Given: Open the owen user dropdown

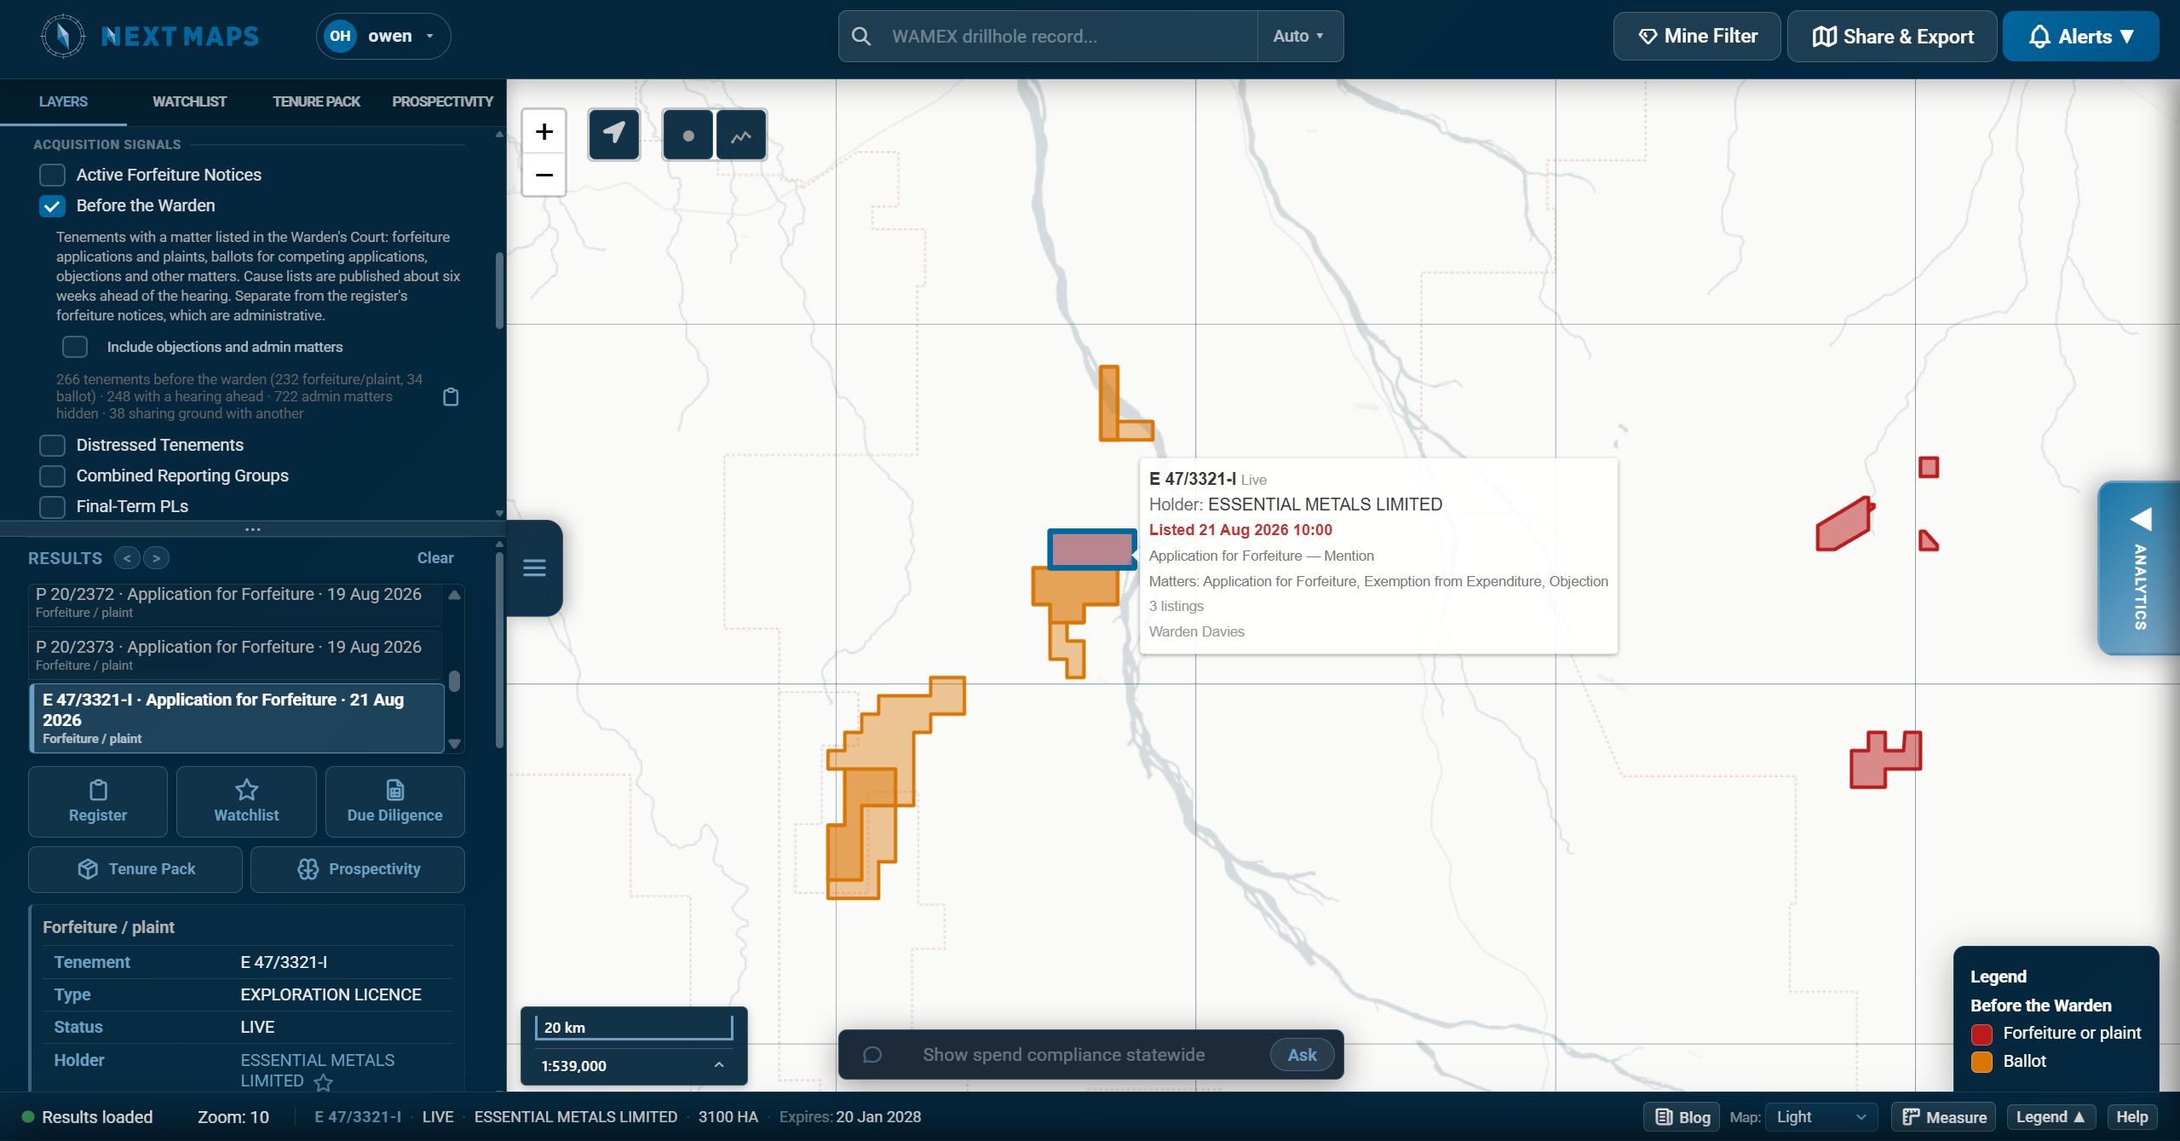Looking at the screenshot, I should pyautogui.click(x=383, y=36).
